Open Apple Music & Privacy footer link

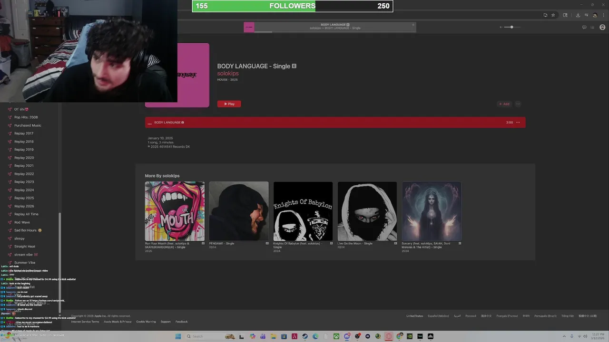pyautogui.click(x=118, y=322)
